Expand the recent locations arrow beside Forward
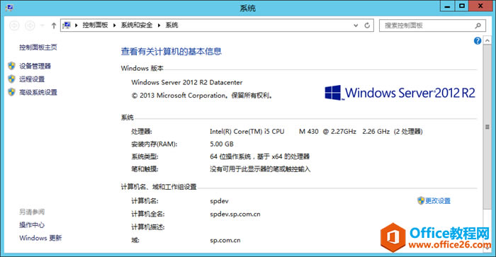Image resolution: width=496 pixels, height=257 pixels. (42, 25)
